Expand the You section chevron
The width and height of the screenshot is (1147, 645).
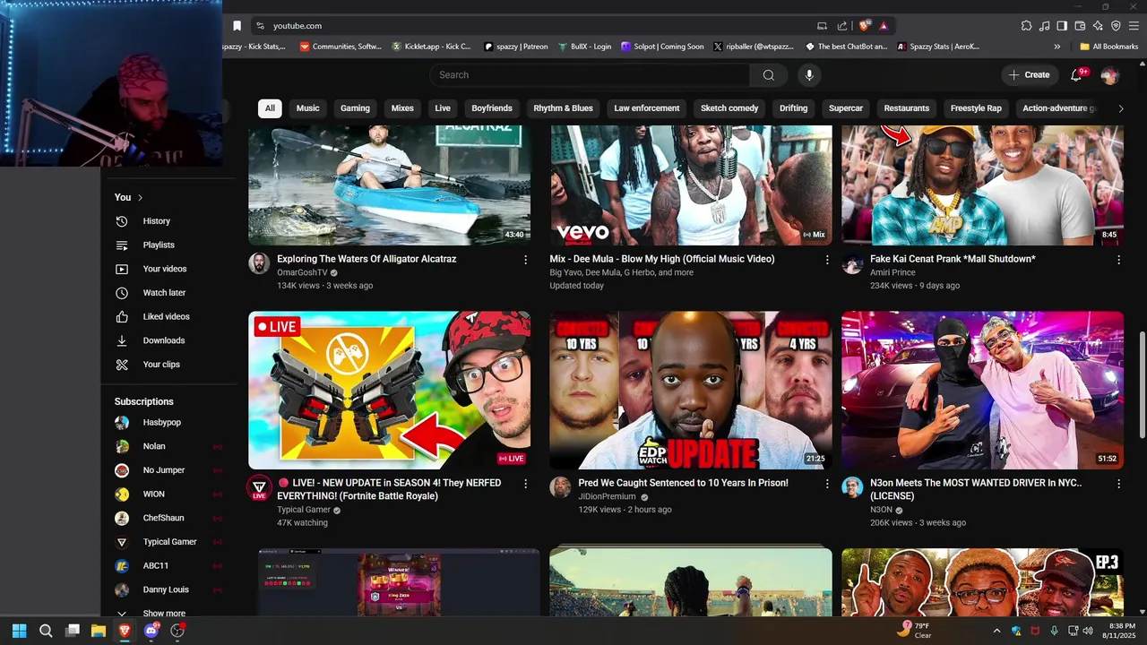click(x=141, y=197)
